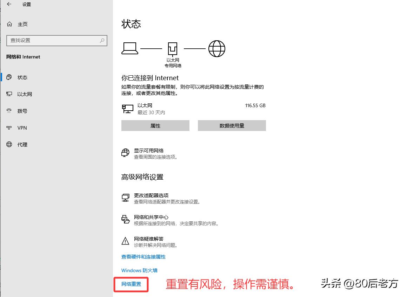Viewport: 407px width, 297px height.
Task: Click the 网络和共享中心 sharing icon
Action: pyautogui.click(x=125, y=219)
